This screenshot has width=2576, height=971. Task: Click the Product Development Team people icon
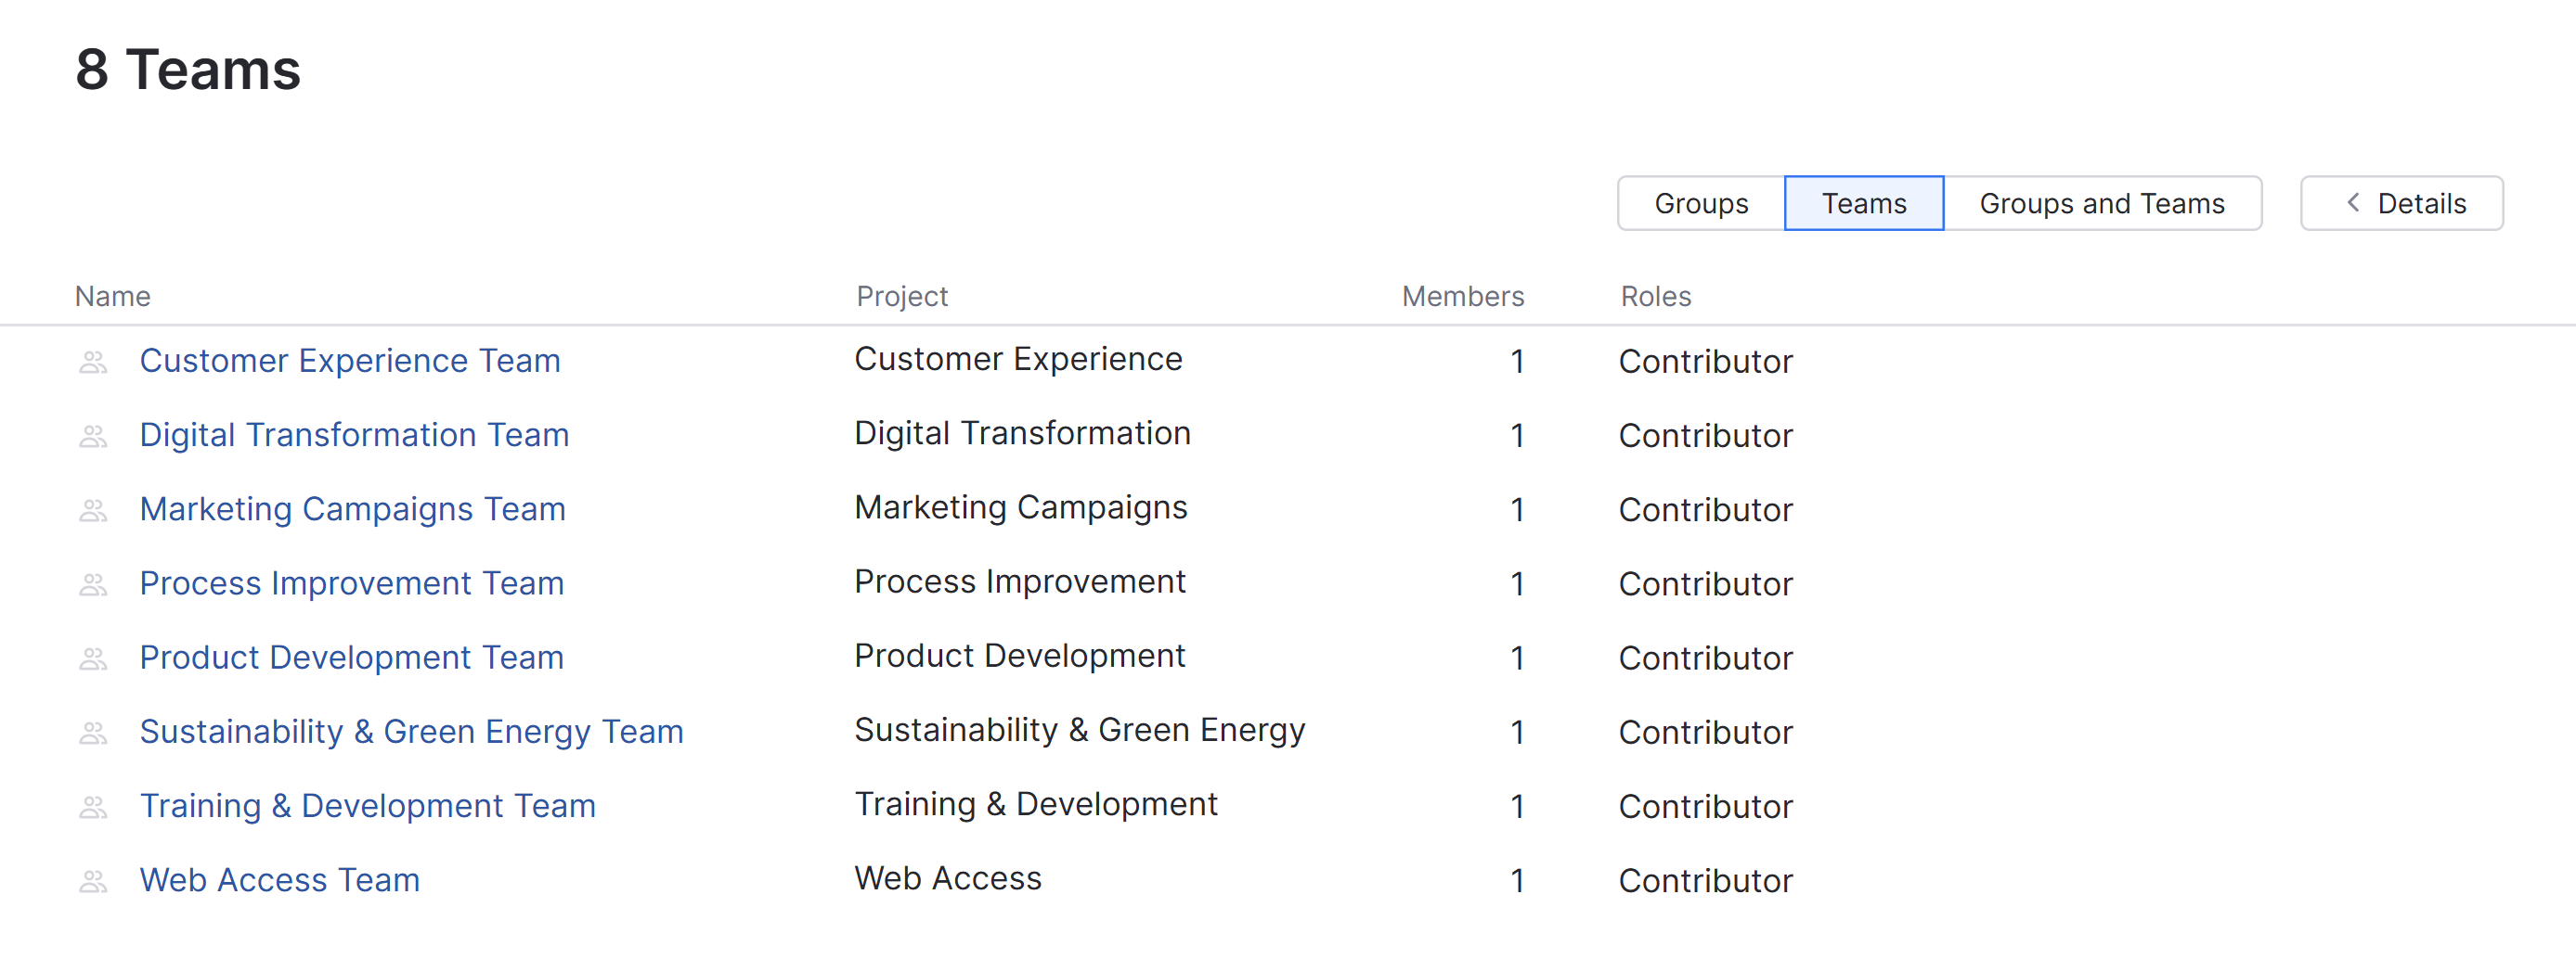point(93,658)
